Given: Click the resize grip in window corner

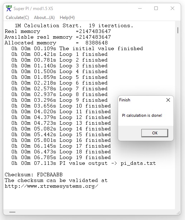Looking at the screenshot, I should point(179,213).
